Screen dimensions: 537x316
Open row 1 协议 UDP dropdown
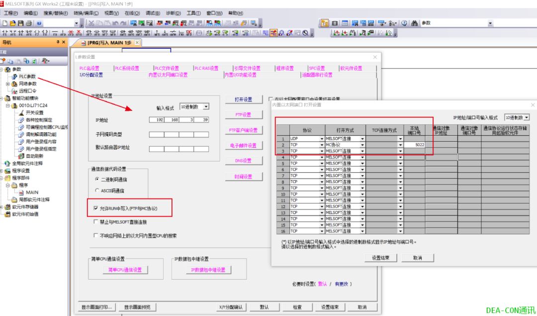point(322,139)
